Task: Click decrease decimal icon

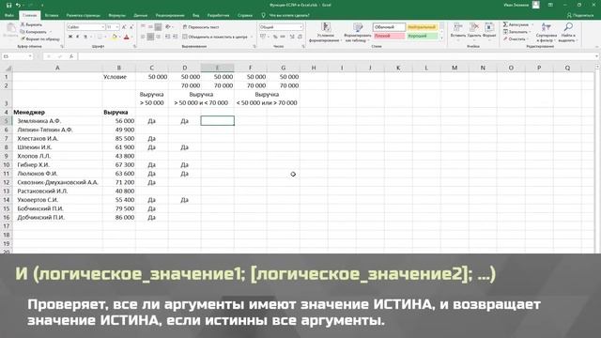Action: coord(300,37)
